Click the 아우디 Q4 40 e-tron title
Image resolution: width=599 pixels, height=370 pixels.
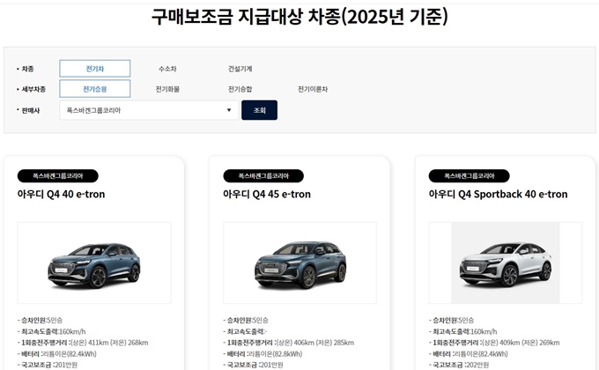point(61,194)
